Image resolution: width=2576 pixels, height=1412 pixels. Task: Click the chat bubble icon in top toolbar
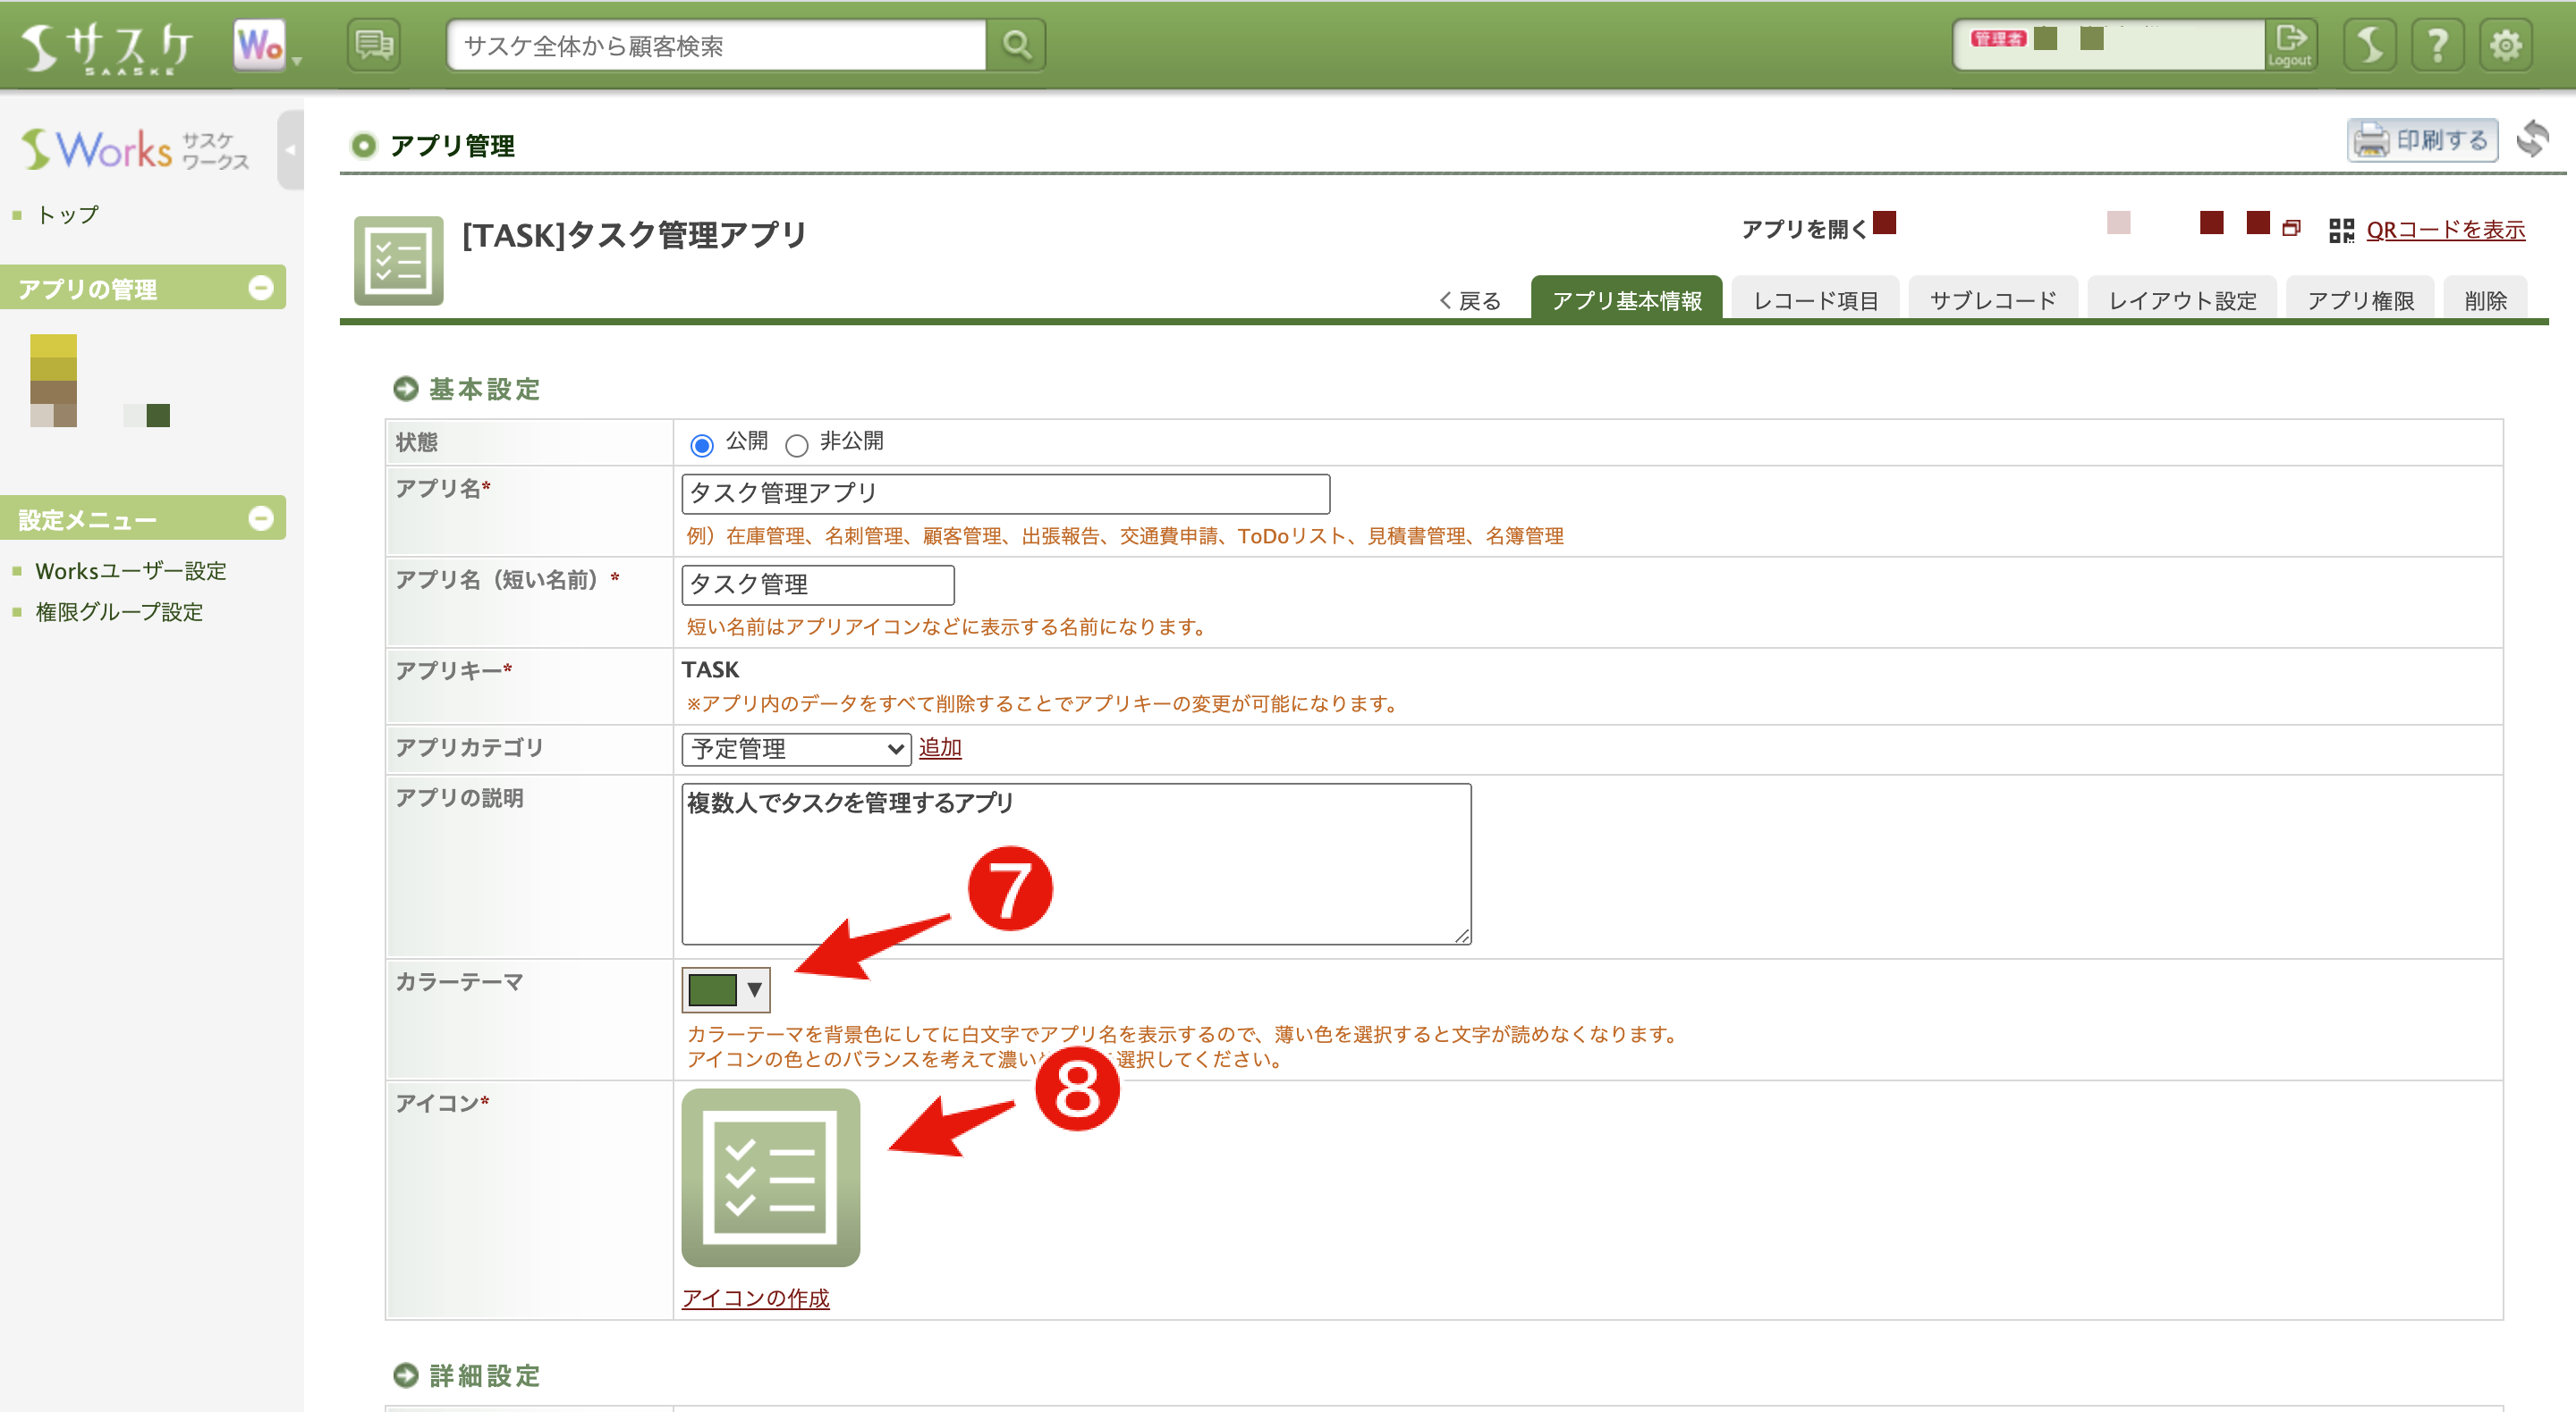373,44
